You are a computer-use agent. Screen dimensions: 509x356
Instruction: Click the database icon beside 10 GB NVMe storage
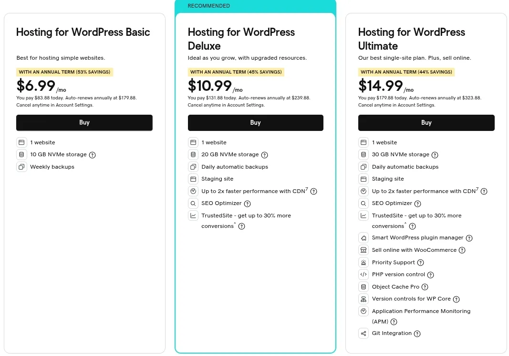22,154
